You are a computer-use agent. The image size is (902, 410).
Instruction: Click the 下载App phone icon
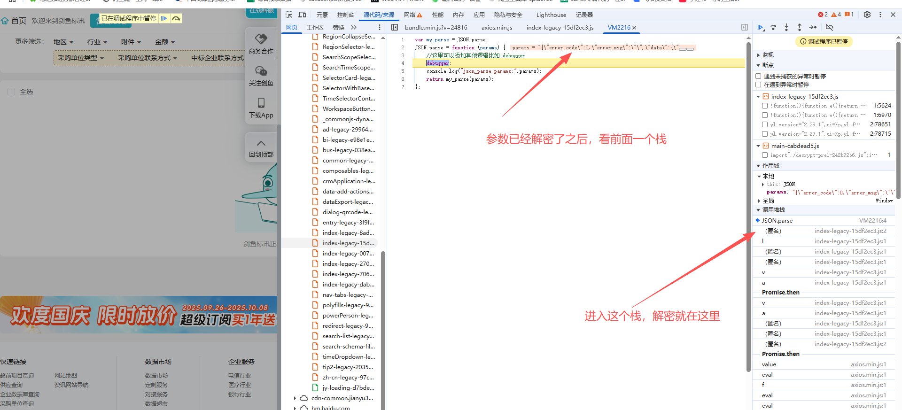[261, 103]
